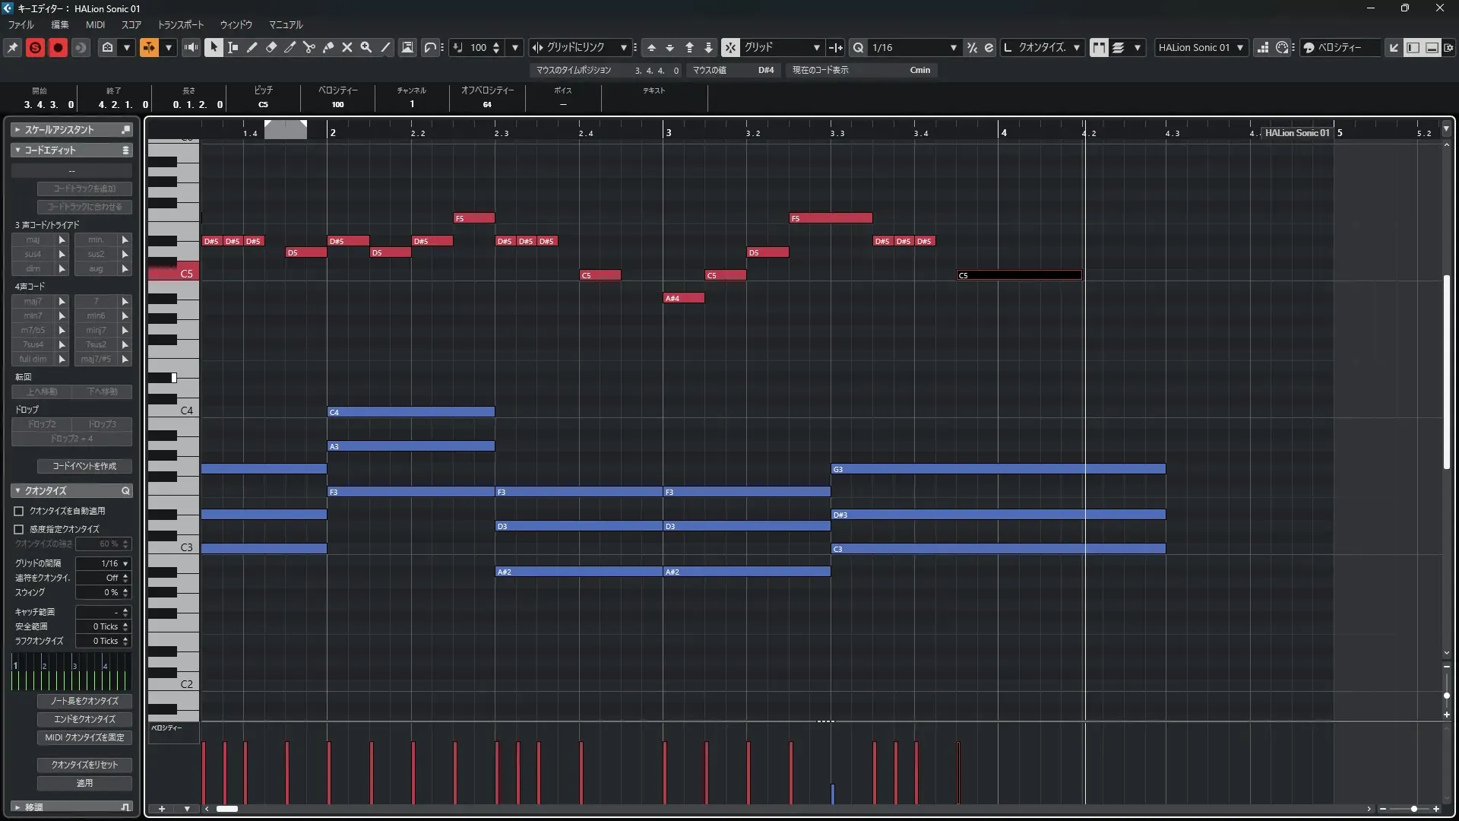This screenshot has width=1459, height=821.
Task: Toggle the Record in editor button
Action: click(58, 47)
